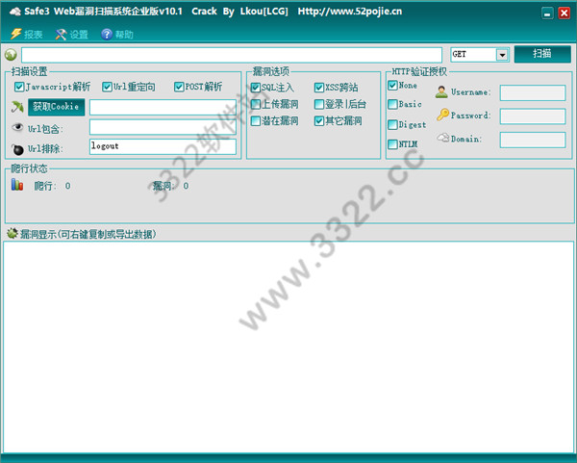The height and width of the screenshot is (463, 577).
Task: Click the key icon beside Password
Action: tap(442, 115)
